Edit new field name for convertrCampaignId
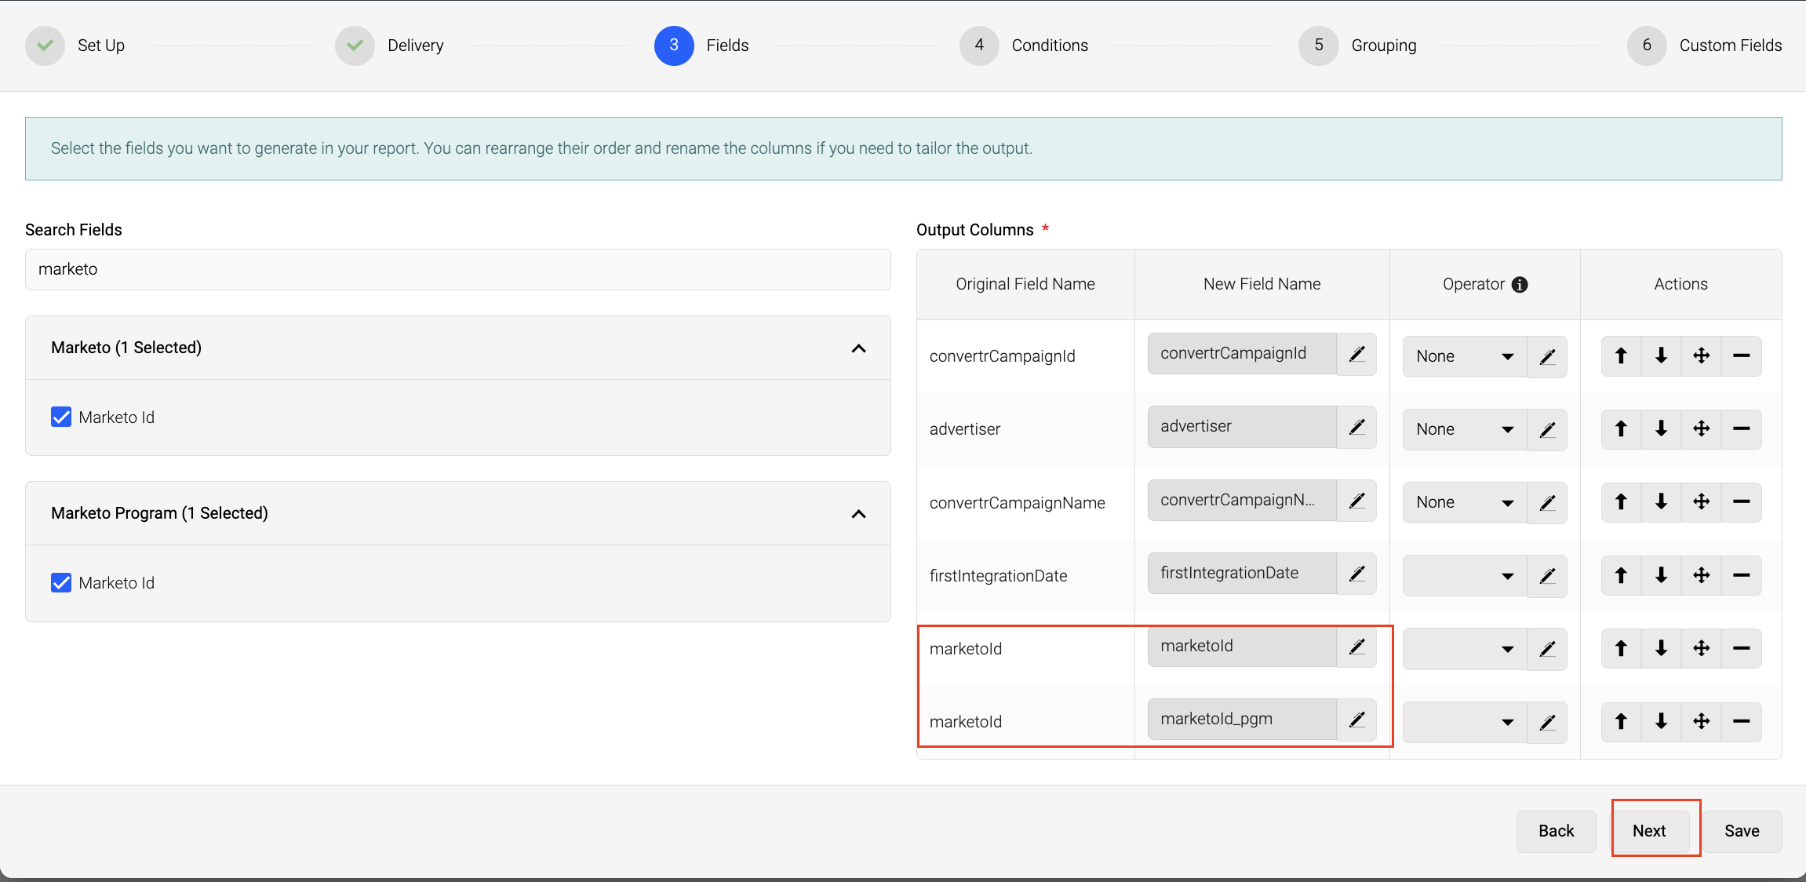 1356,354
